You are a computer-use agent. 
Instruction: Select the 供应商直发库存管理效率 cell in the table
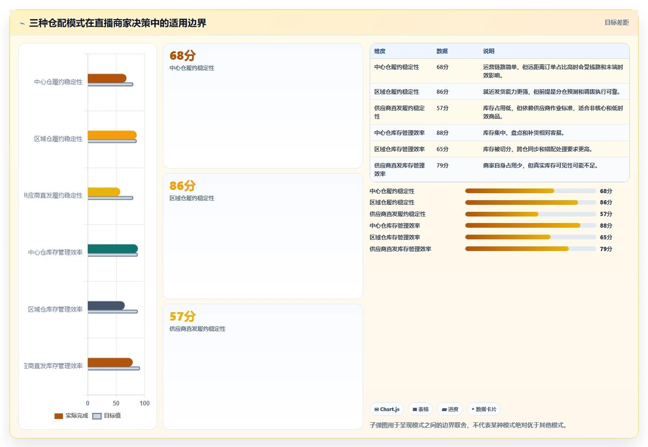(x=400, y=170)
